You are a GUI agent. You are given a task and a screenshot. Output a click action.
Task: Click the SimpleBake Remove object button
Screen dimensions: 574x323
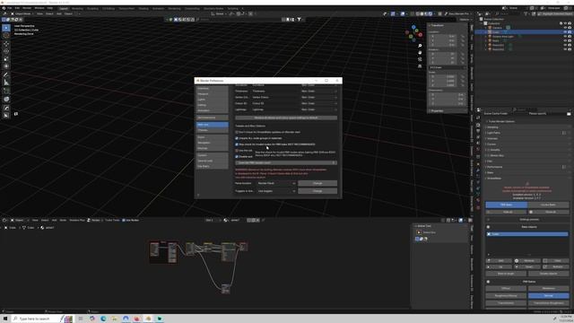(x=528, y=261)
